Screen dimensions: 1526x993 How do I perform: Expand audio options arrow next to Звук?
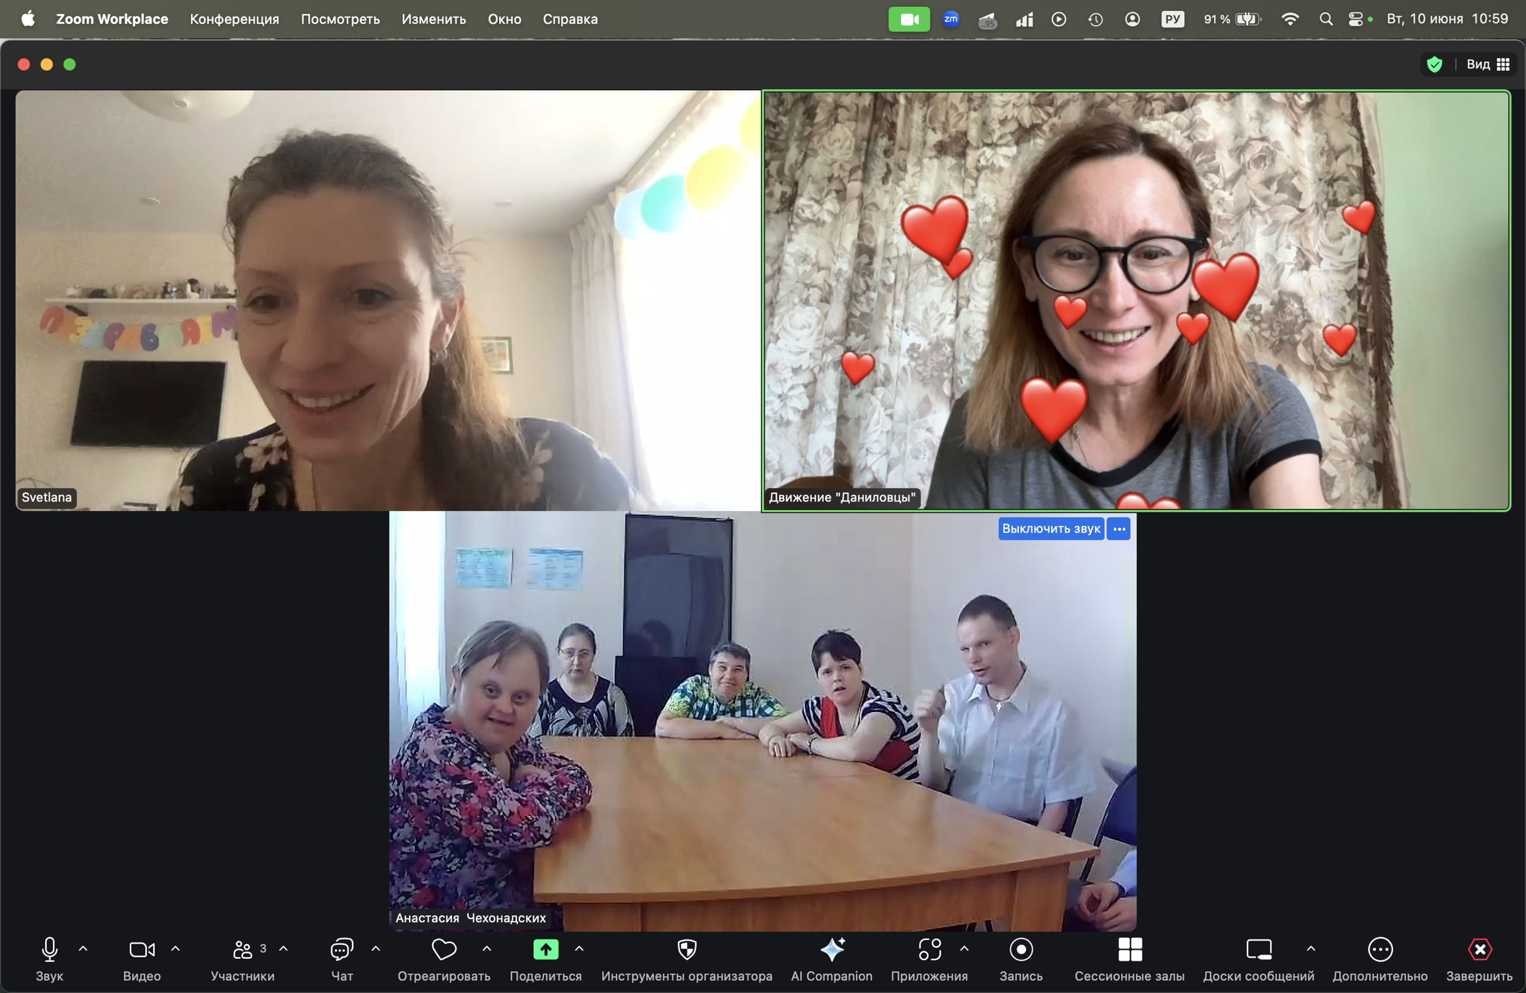[x=84, y=948]
